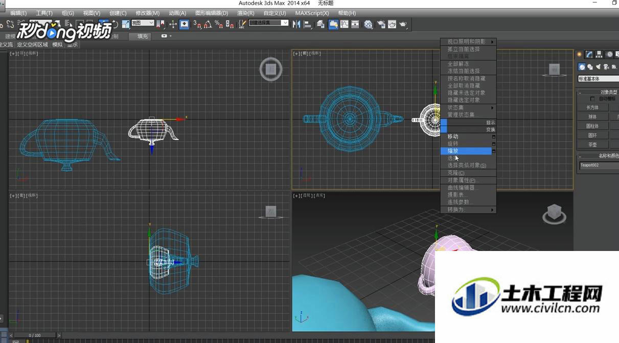
Task: Click the ViewCube in the top viewport
Action: (x=271, y=69)
